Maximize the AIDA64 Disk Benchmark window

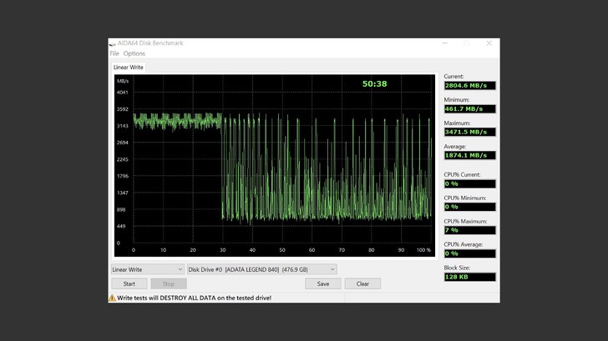[x=466, y=43]
